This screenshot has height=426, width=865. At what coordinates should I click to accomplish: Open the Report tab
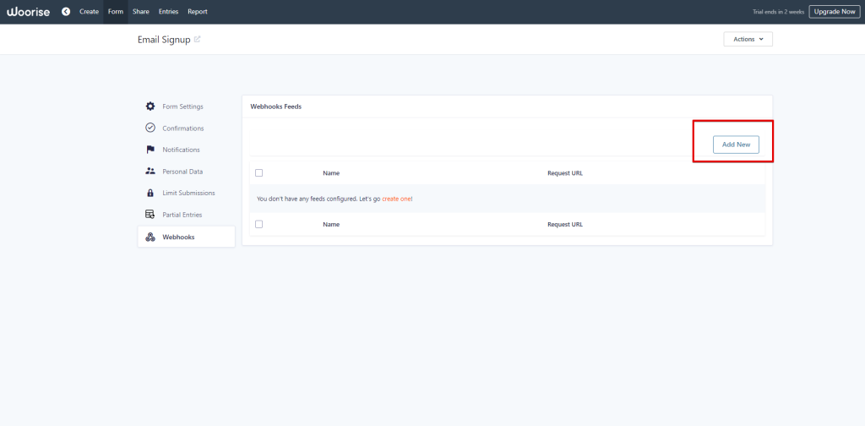198,12
